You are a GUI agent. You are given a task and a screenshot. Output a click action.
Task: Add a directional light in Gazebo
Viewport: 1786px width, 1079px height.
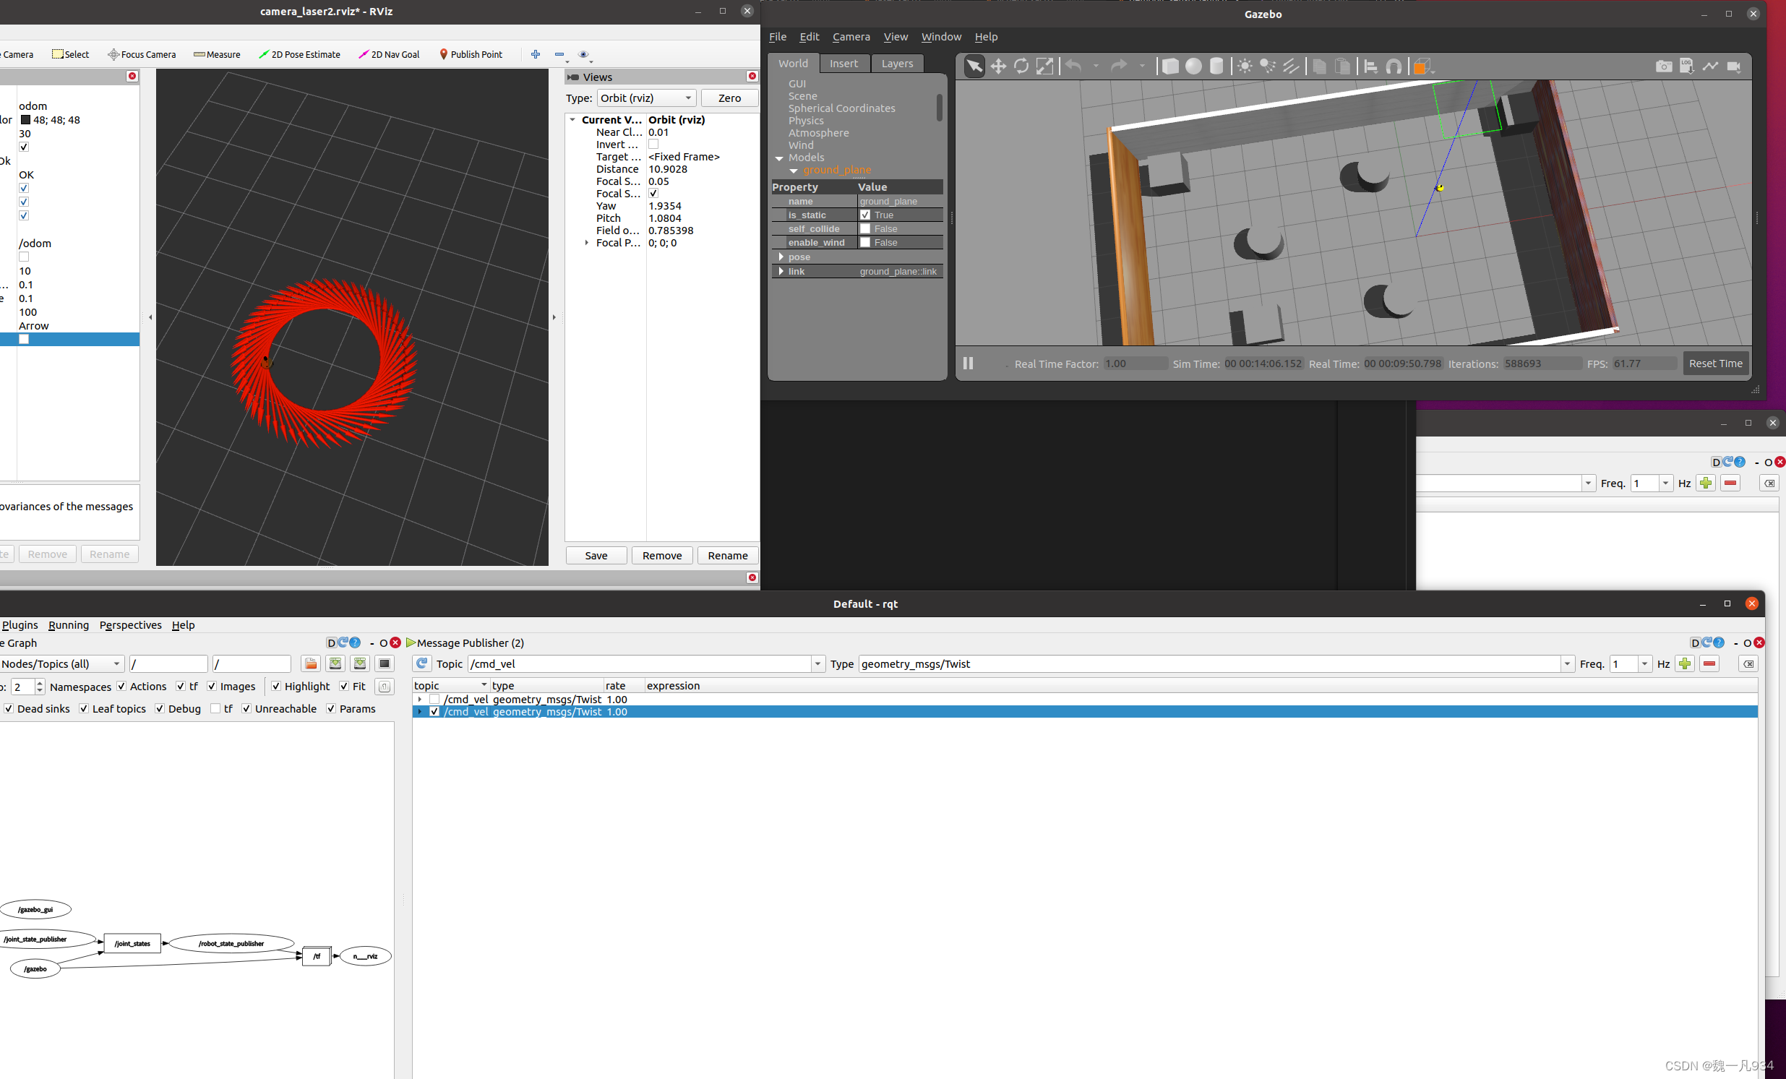click(1290, 66)
